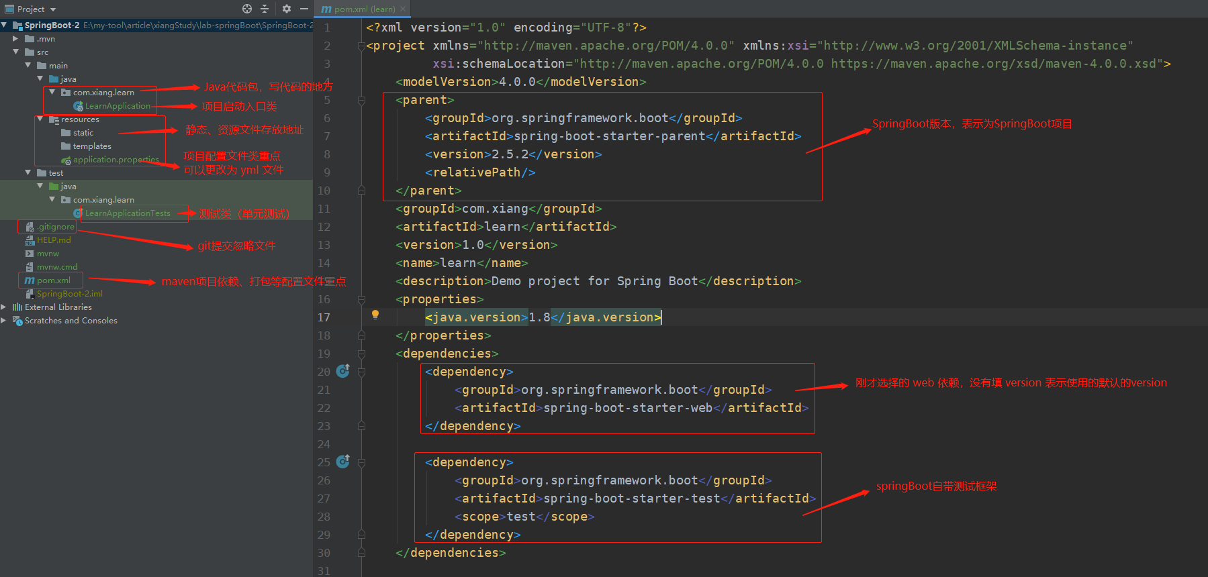Fold the project tag at line 2
Viewport: 1208px width, 577px height.
(x=361, y=46)
